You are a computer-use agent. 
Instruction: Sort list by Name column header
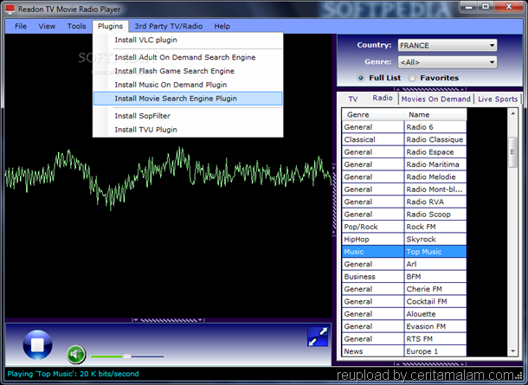coord(435,115)
